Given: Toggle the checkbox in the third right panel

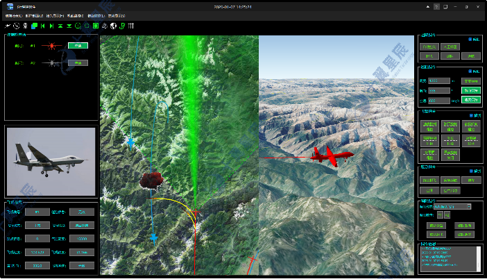Looking at the screenshot, I should pyautogui.click(x=471, y=115).
